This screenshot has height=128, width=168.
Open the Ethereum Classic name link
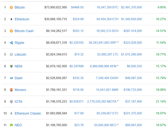click(x=28, y=113)
